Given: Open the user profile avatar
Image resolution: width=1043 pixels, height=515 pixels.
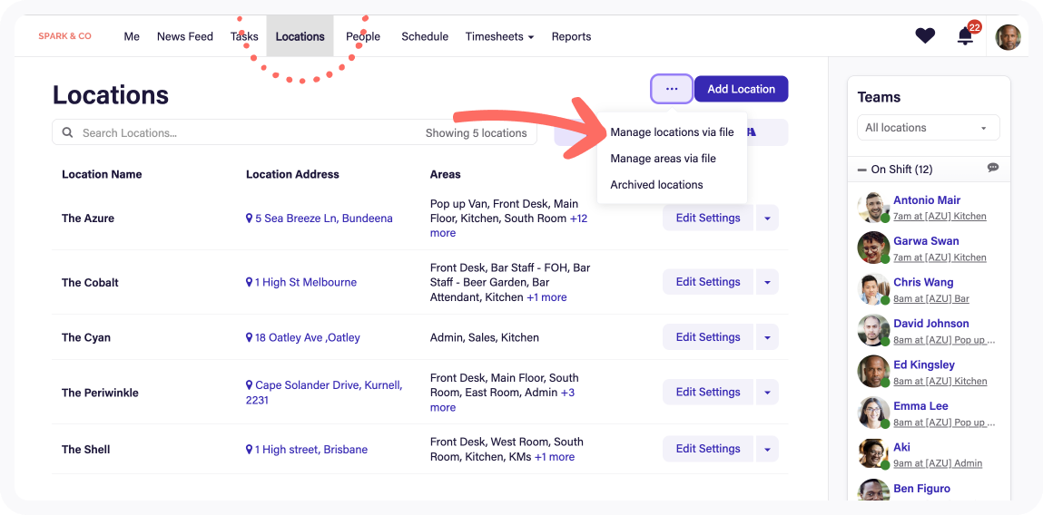Looking at the screenshot, I should (x=1008, y=37).
